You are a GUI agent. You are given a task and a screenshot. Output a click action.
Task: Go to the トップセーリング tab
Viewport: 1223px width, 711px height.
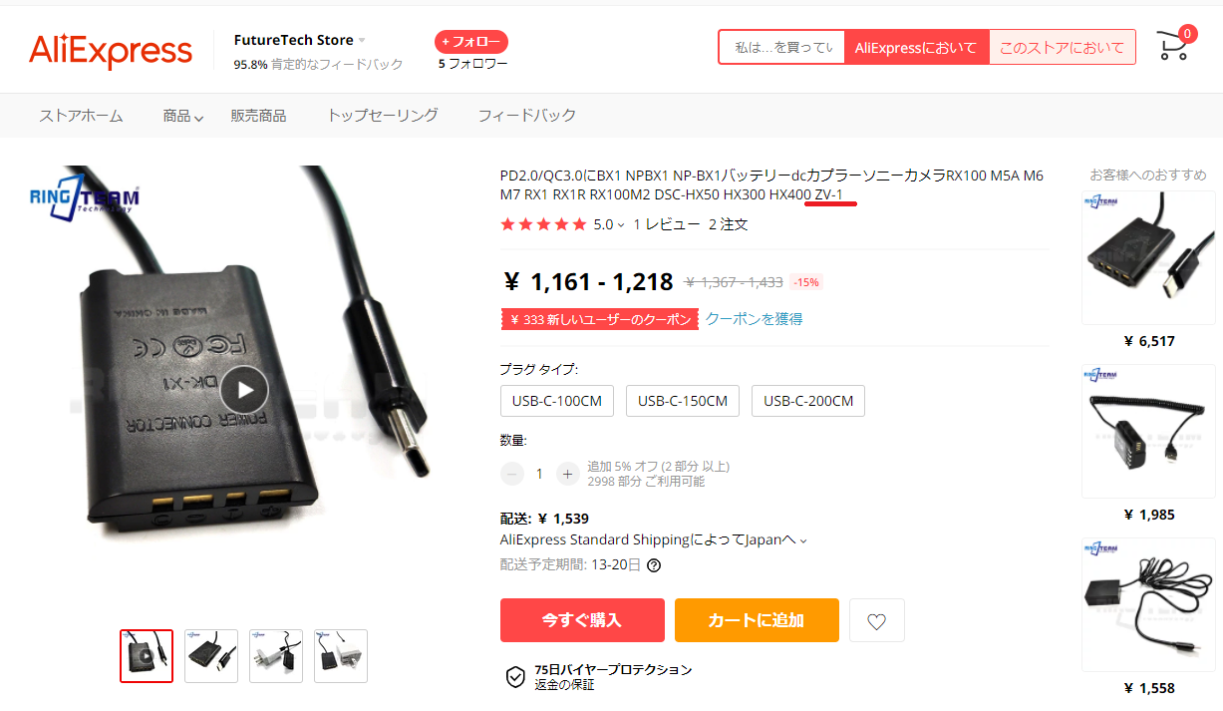point(383,115)
